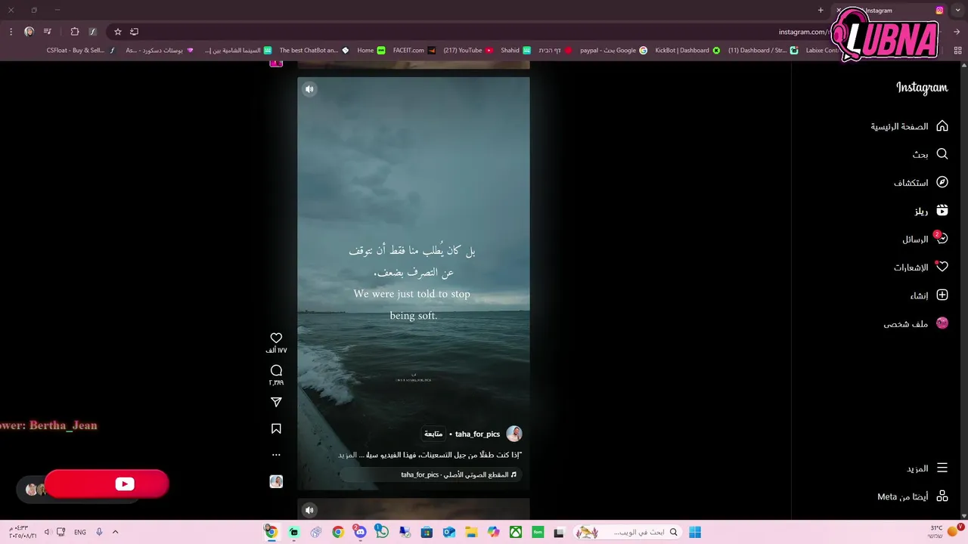Open the KickBot Dashboard bookmark
The height and width of the screenshot is (544, 968).
pyautogui.click(x=687, y=51)
